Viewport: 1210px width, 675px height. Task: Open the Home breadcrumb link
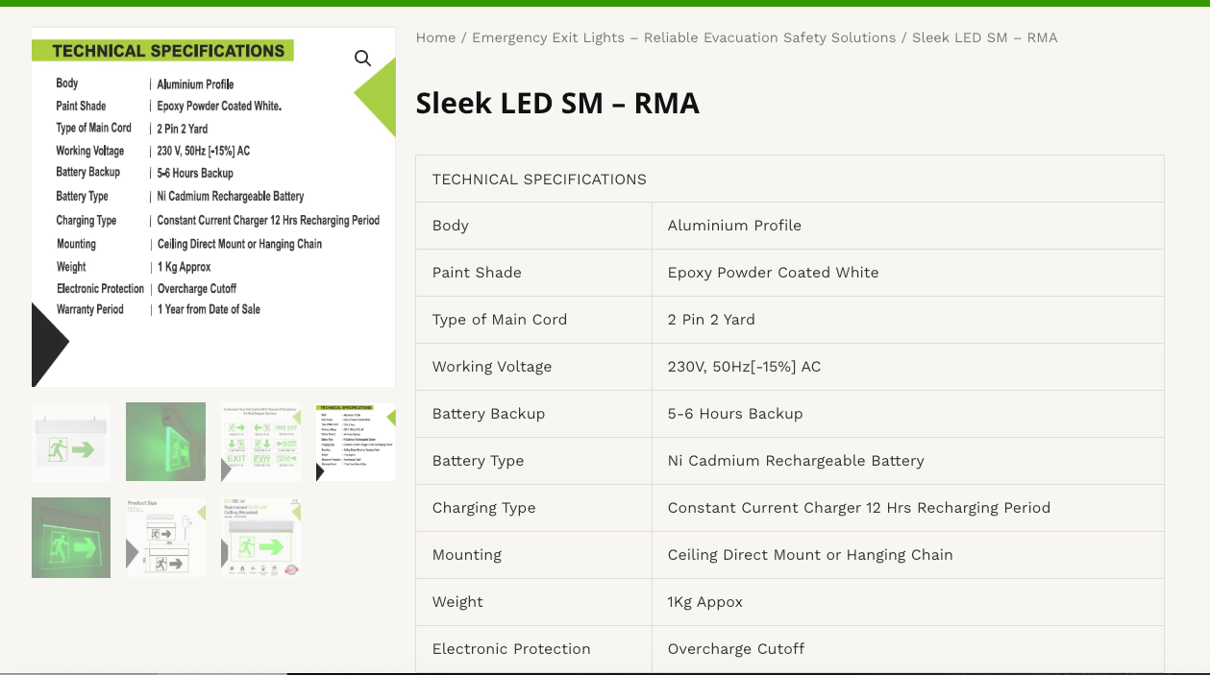pos(435,37)
